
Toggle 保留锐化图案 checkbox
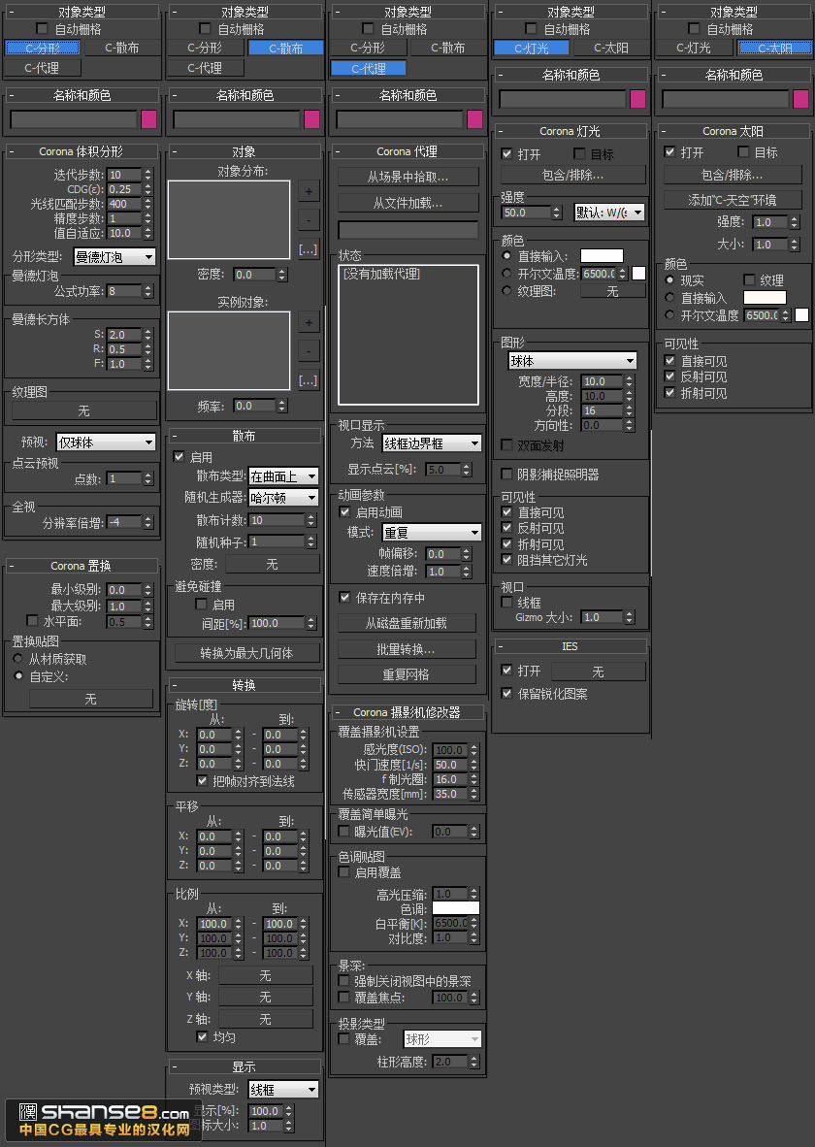pyautogui.click(x=506, y=693)
